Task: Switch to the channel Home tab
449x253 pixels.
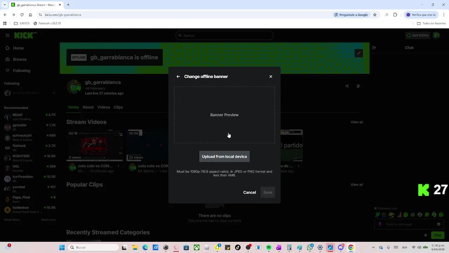Action: point(73,107)
